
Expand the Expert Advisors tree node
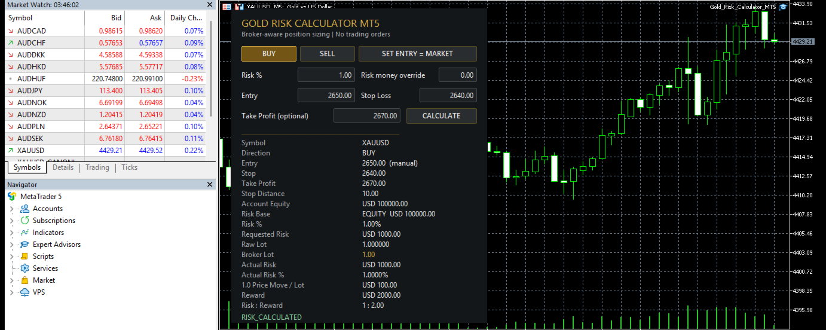tap(11, 245)
